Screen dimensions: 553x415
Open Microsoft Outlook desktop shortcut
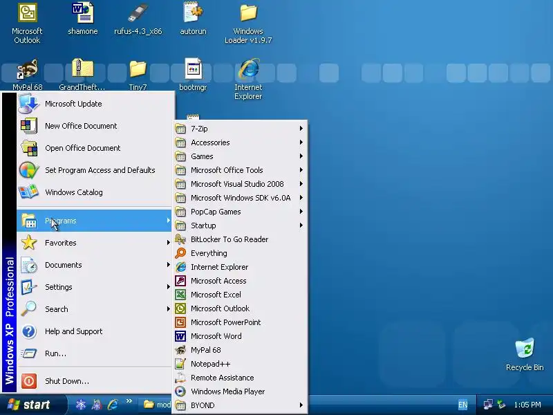(x=27, y=24)
